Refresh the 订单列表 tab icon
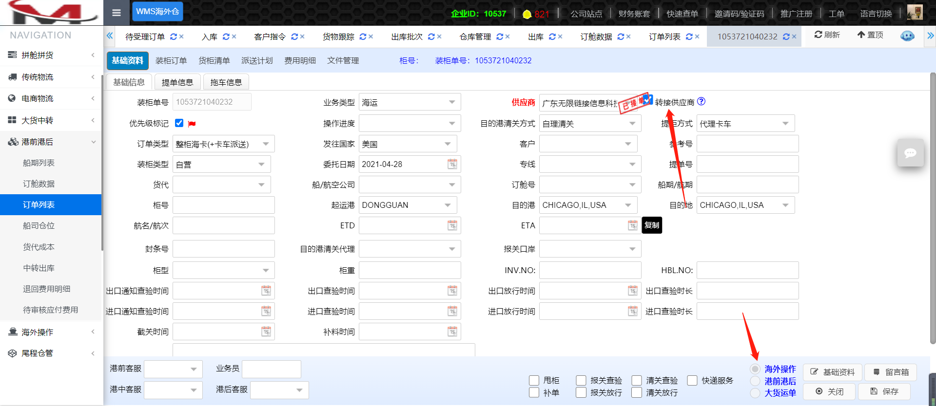The height and width of the screenshot is (406, 936). (689, 37)
